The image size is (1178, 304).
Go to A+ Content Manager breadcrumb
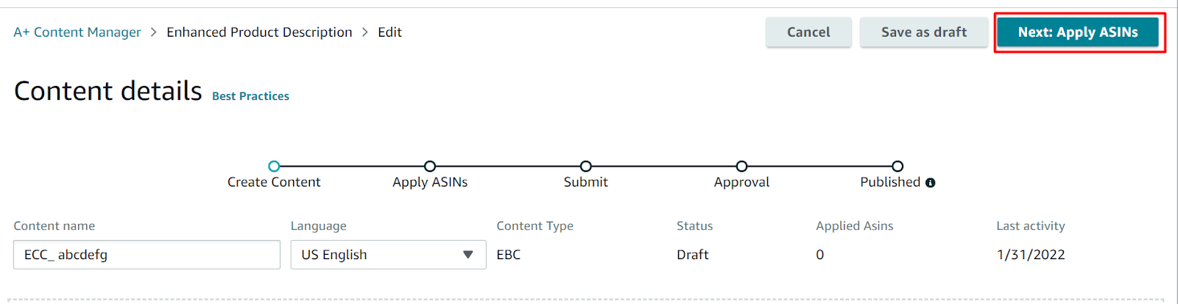77,32
